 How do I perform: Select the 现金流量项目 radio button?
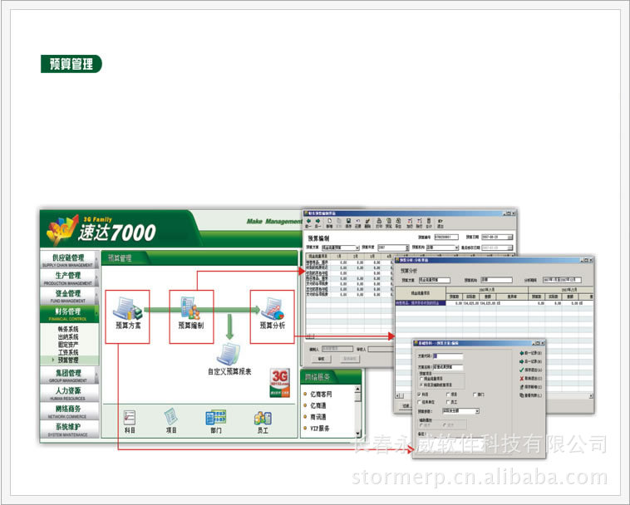click(421, 379)
